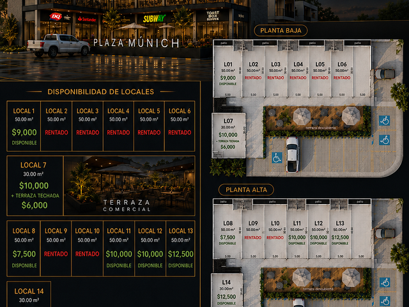Click the Dairy Queen logo sign
Screen dimensions: 409x307
pos(56,17)
